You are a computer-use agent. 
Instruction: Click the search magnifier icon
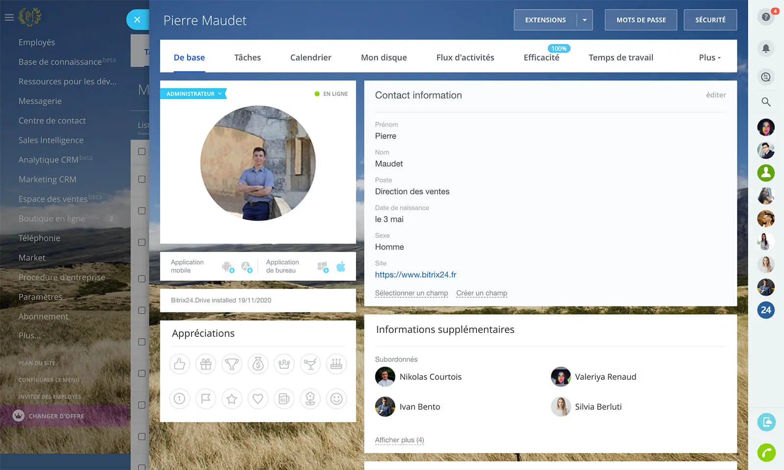point(766,102)
